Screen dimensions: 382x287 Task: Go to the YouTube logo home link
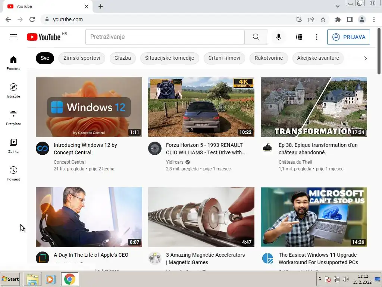(44, 37)
